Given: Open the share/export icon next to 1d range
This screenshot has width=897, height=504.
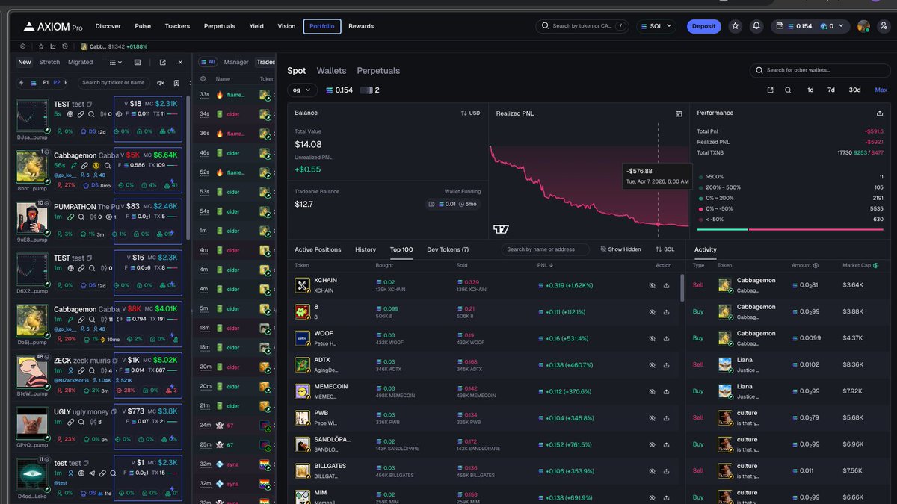Looking at the screenshot, I should coord(771,90).
